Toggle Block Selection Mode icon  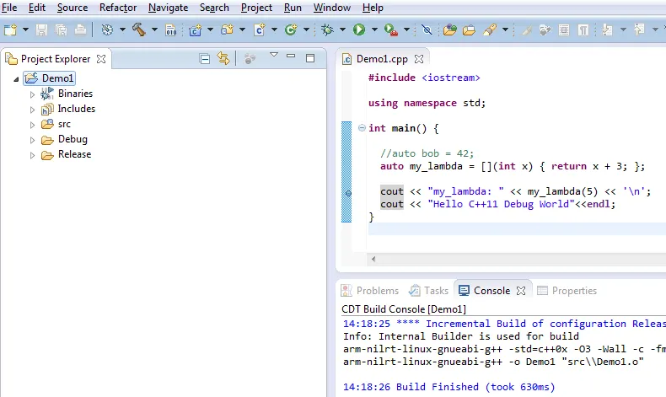pyautogui.click(x=564, y=30)
